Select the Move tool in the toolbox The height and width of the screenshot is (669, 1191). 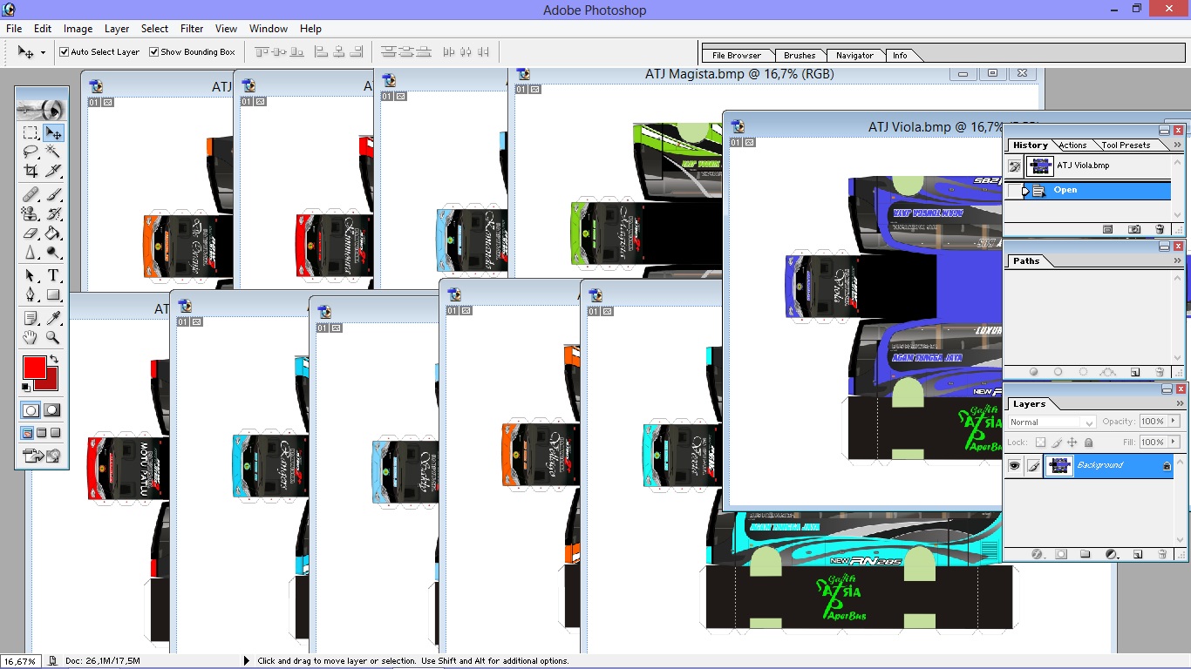point(53,132)
